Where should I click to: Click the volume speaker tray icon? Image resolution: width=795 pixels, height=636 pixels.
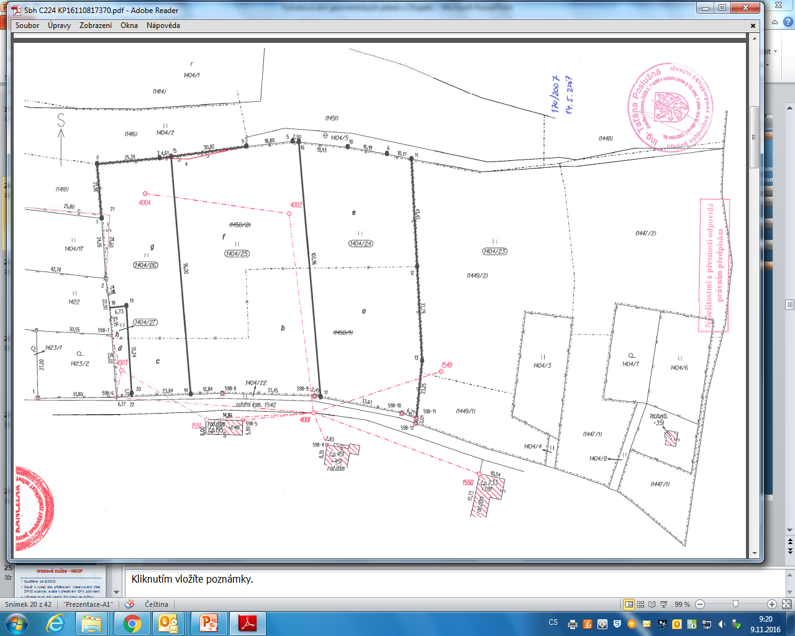pos(722,624)
